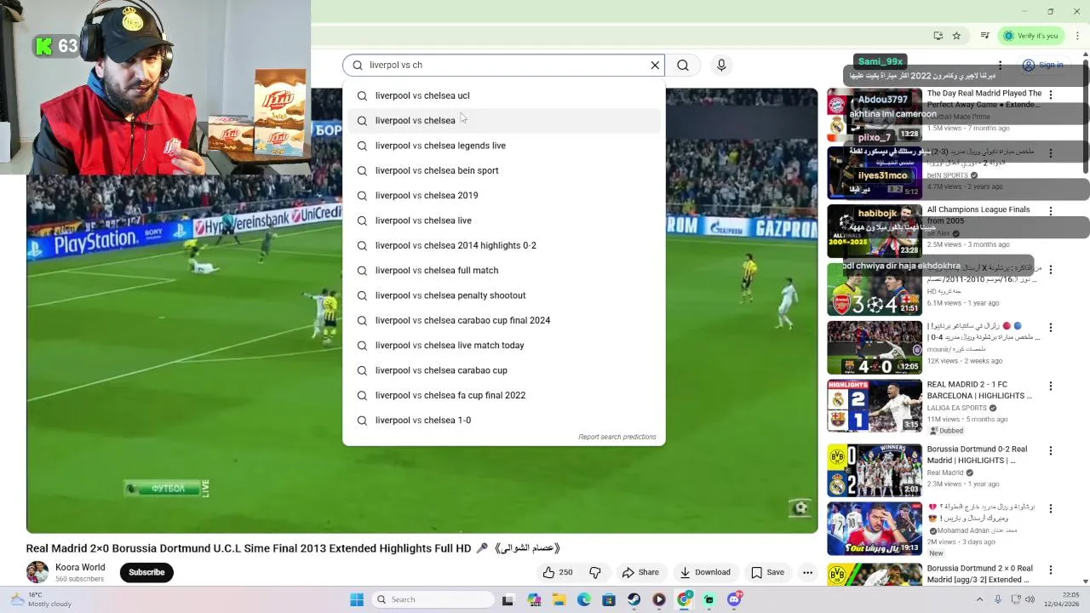Click the 'Verify it's you' profile chip
This screenshot has width=1090, height=613.
pyautogui.click(x=1030, y=36)
